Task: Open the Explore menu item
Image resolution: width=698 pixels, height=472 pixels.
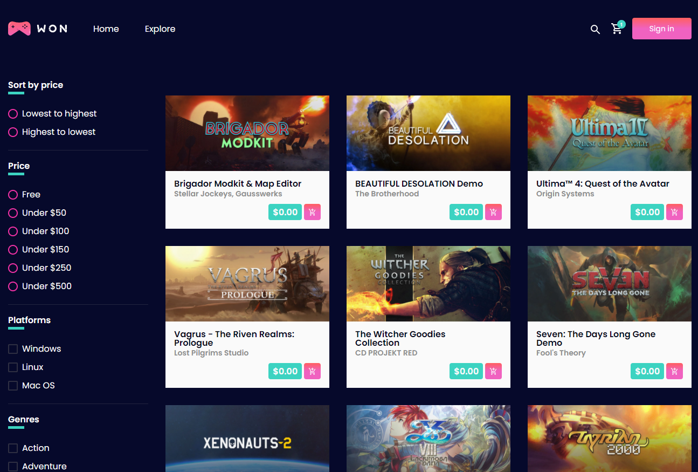Action: coord(160,29)
